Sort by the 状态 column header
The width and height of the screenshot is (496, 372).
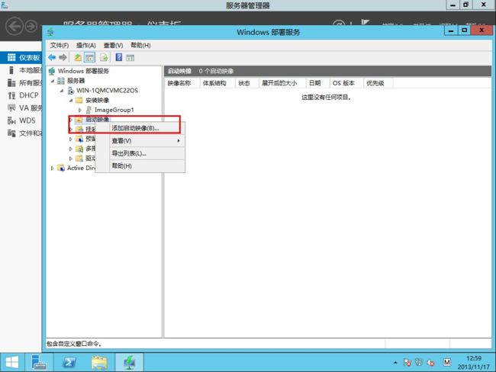coord(247,83)
